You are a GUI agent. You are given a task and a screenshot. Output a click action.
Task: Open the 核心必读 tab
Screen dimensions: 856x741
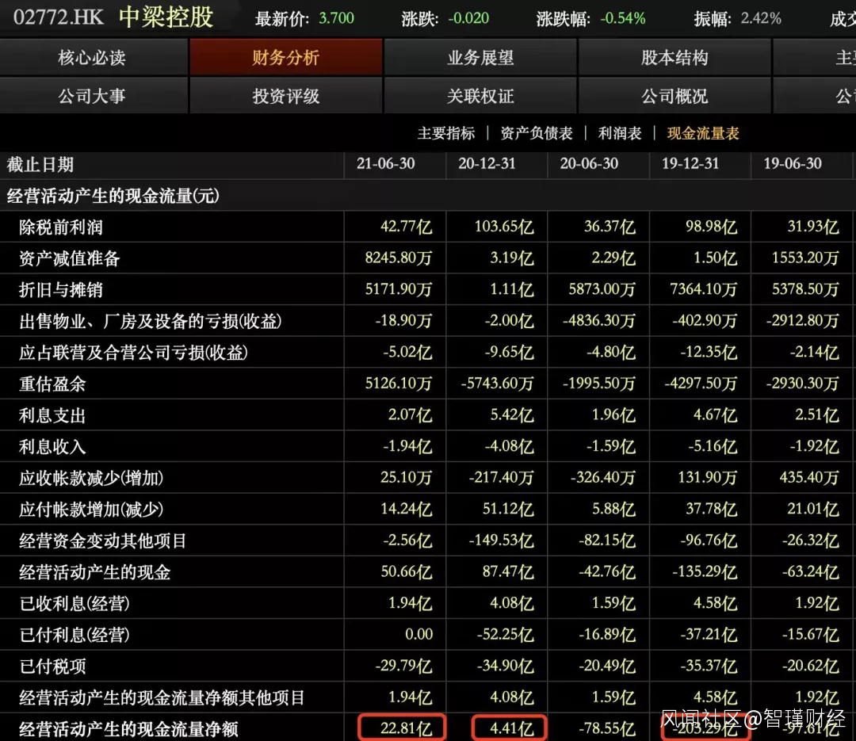tap(92, 57)
